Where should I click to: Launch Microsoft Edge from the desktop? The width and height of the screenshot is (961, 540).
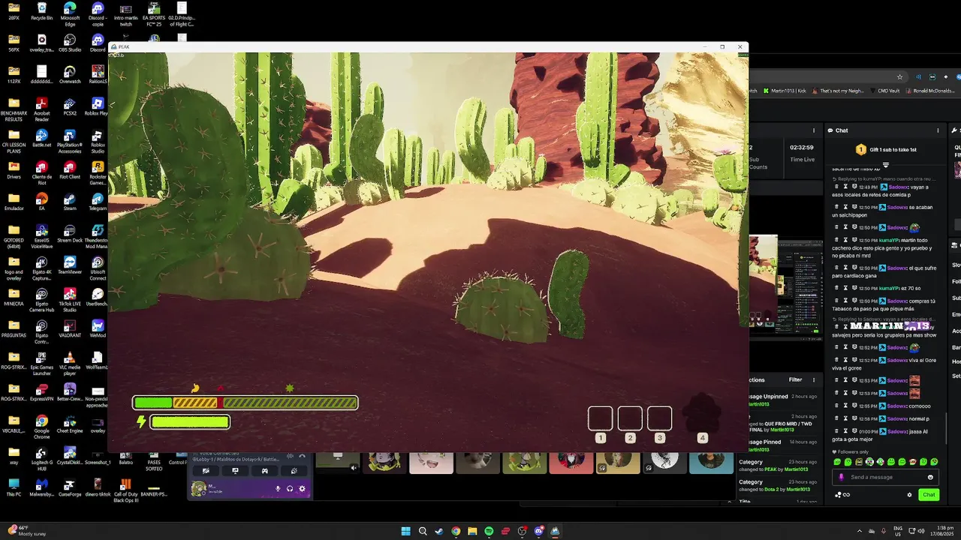70,14
